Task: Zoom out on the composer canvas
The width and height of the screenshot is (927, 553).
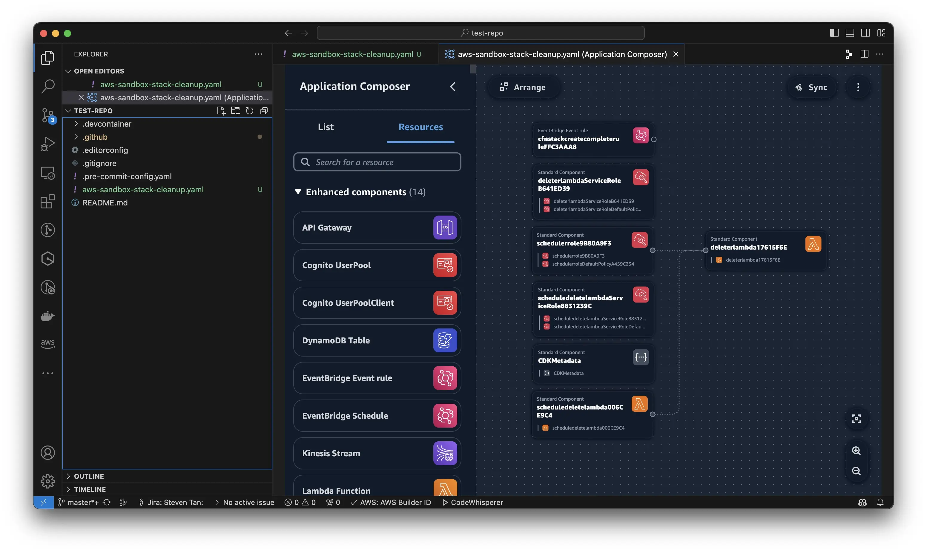Action: [857, 471]
